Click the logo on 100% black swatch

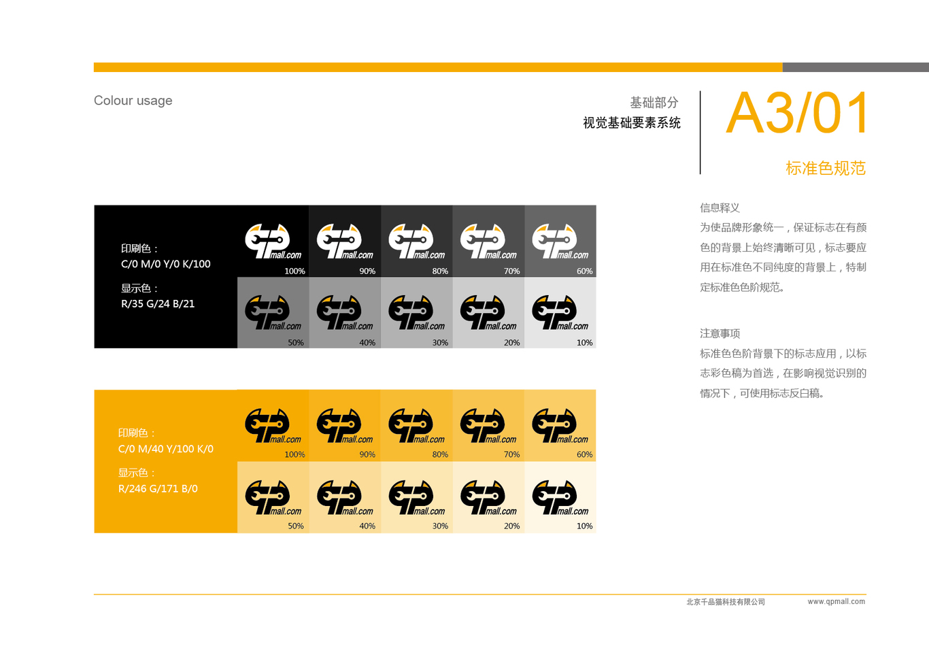click(x=273, y=241)
